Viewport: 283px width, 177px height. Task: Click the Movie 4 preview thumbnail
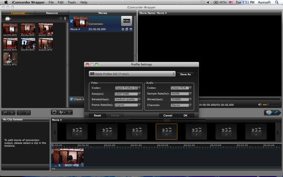pyautogui.click(x=81, y=22)
